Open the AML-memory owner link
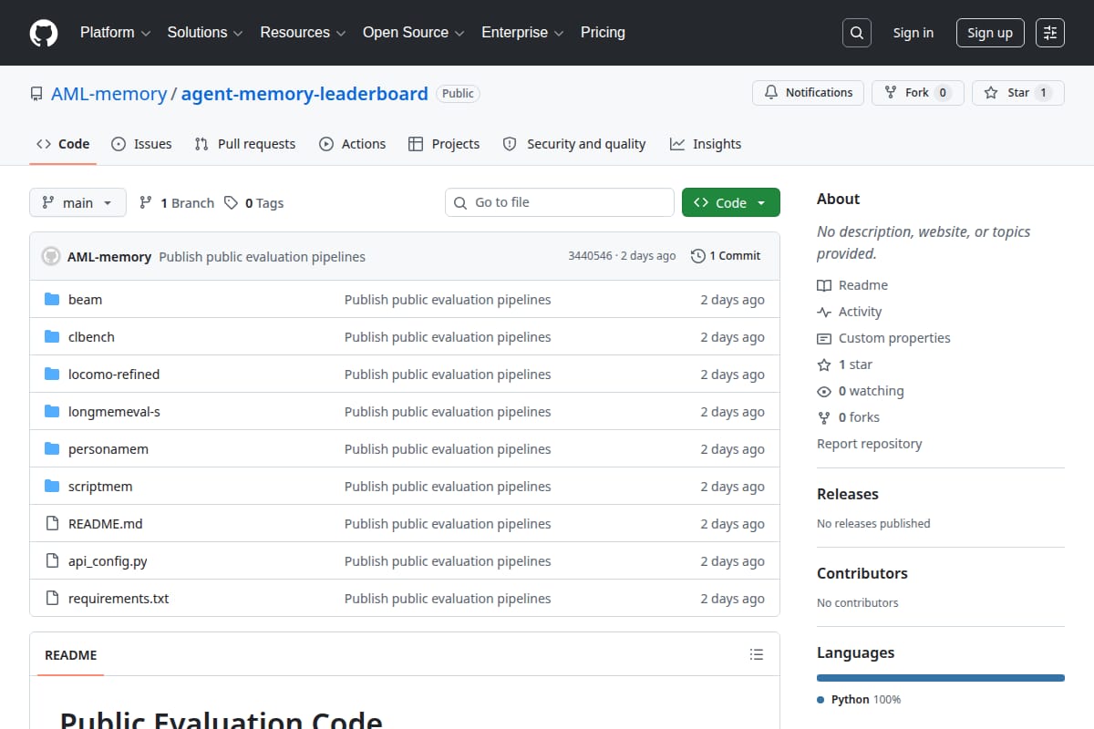1094x729 pixels. pos(108,94)
